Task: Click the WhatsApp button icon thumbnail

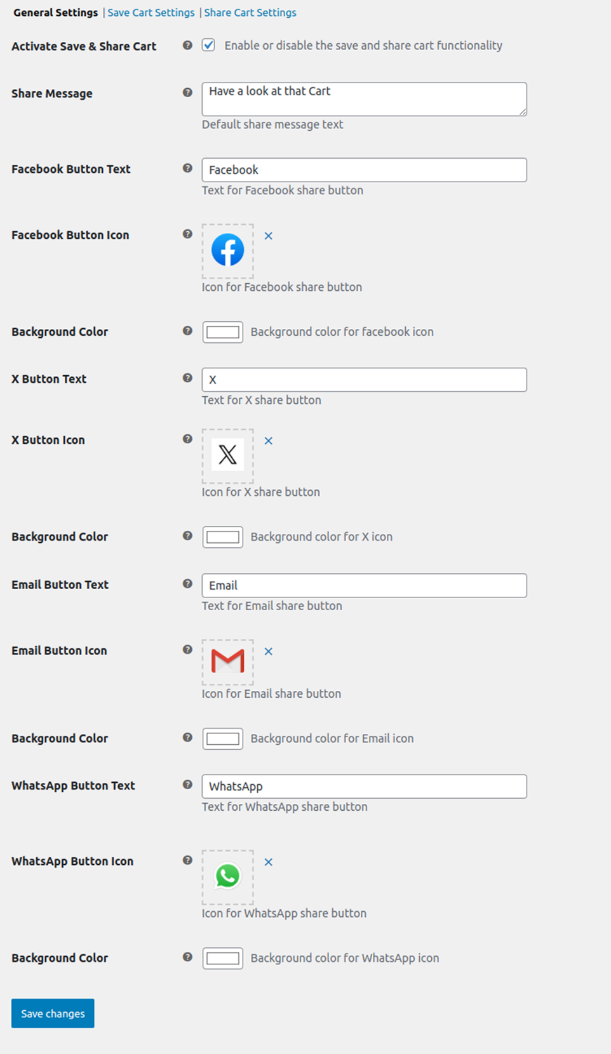Action: pos(227,876)
